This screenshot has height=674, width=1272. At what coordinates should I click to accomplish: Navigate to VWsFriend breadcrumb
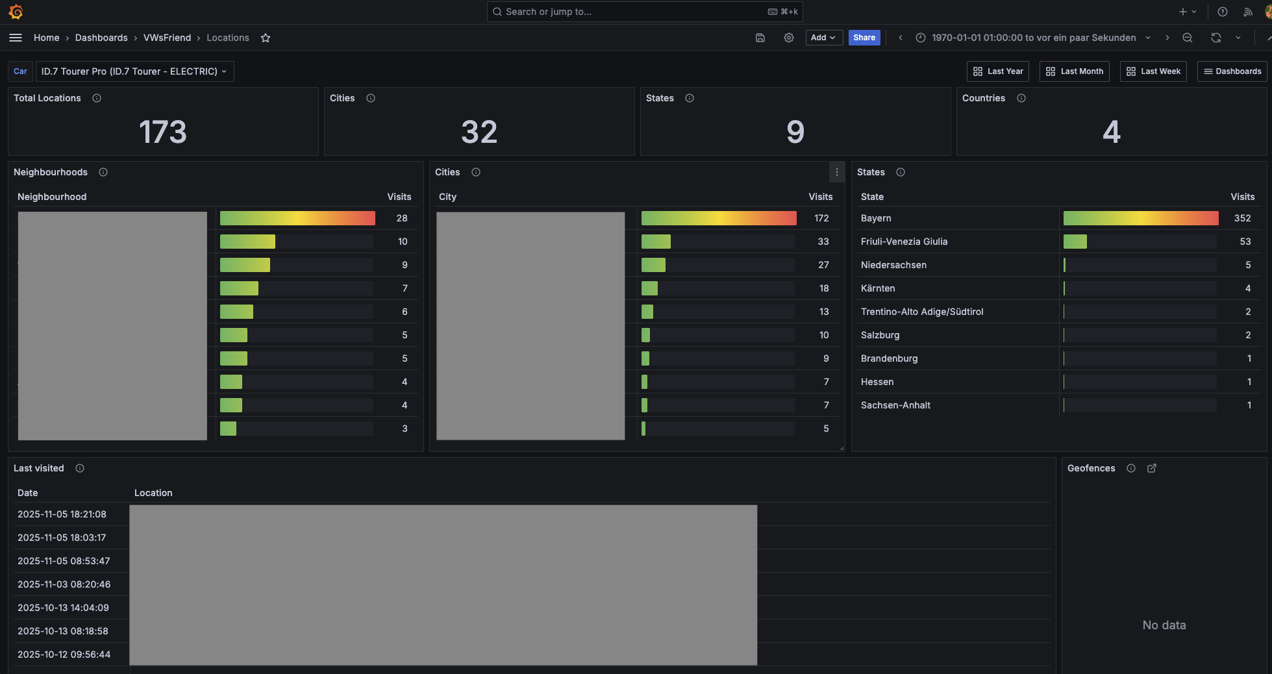tap(167, 38)
